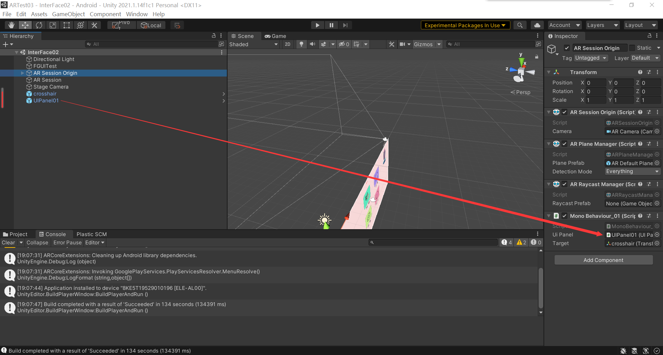Select the Move tool
663x355 pixels.
[25, 25]
